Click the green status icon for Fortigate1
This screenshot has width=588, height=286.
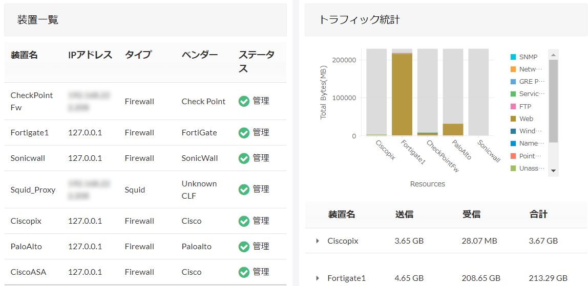tap(244, 133)
